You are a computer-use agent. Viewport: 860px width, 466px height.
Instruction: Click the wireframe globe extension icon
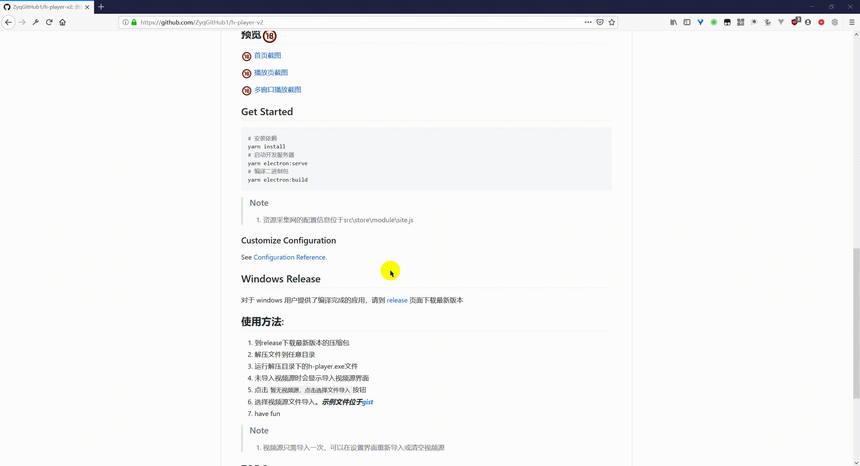(x=835, y=22)
